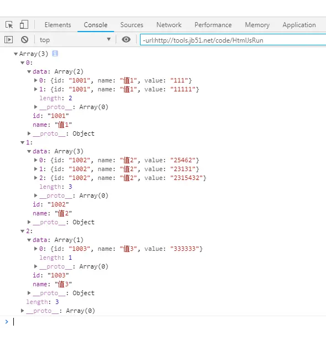Viewport: 326px width, 340px height.
Task: Expand __proto__: Object below name "值1"
Action: pos(29,133)
